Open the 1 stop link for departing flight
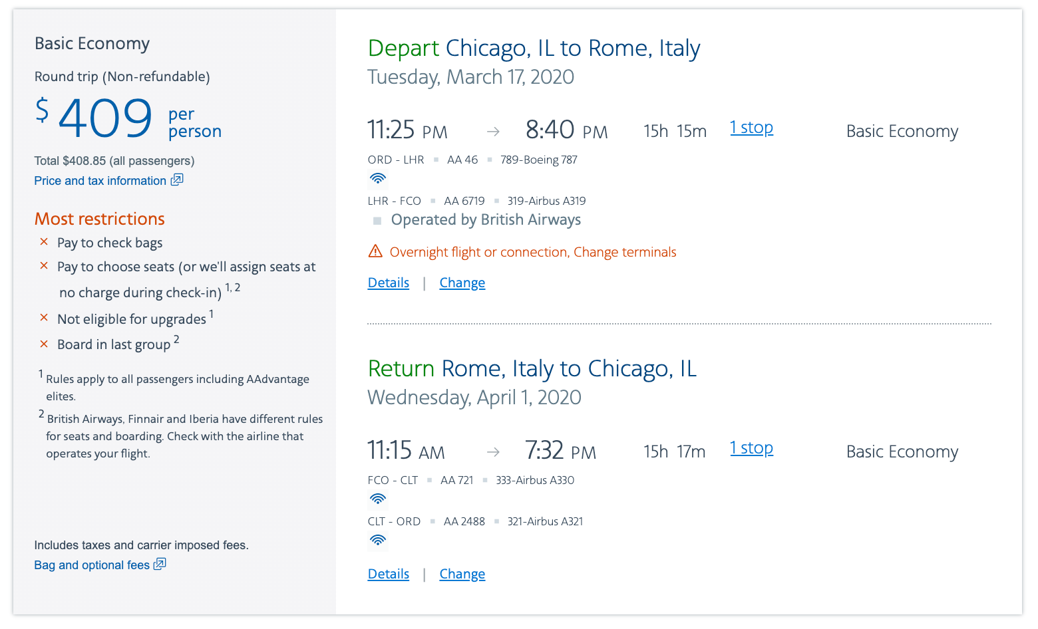This screenshot has width=1038, height=629. (751, 128)
